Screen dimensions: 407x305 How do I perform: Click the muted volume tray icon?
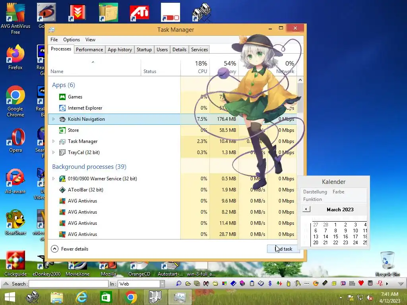[369, 297]
